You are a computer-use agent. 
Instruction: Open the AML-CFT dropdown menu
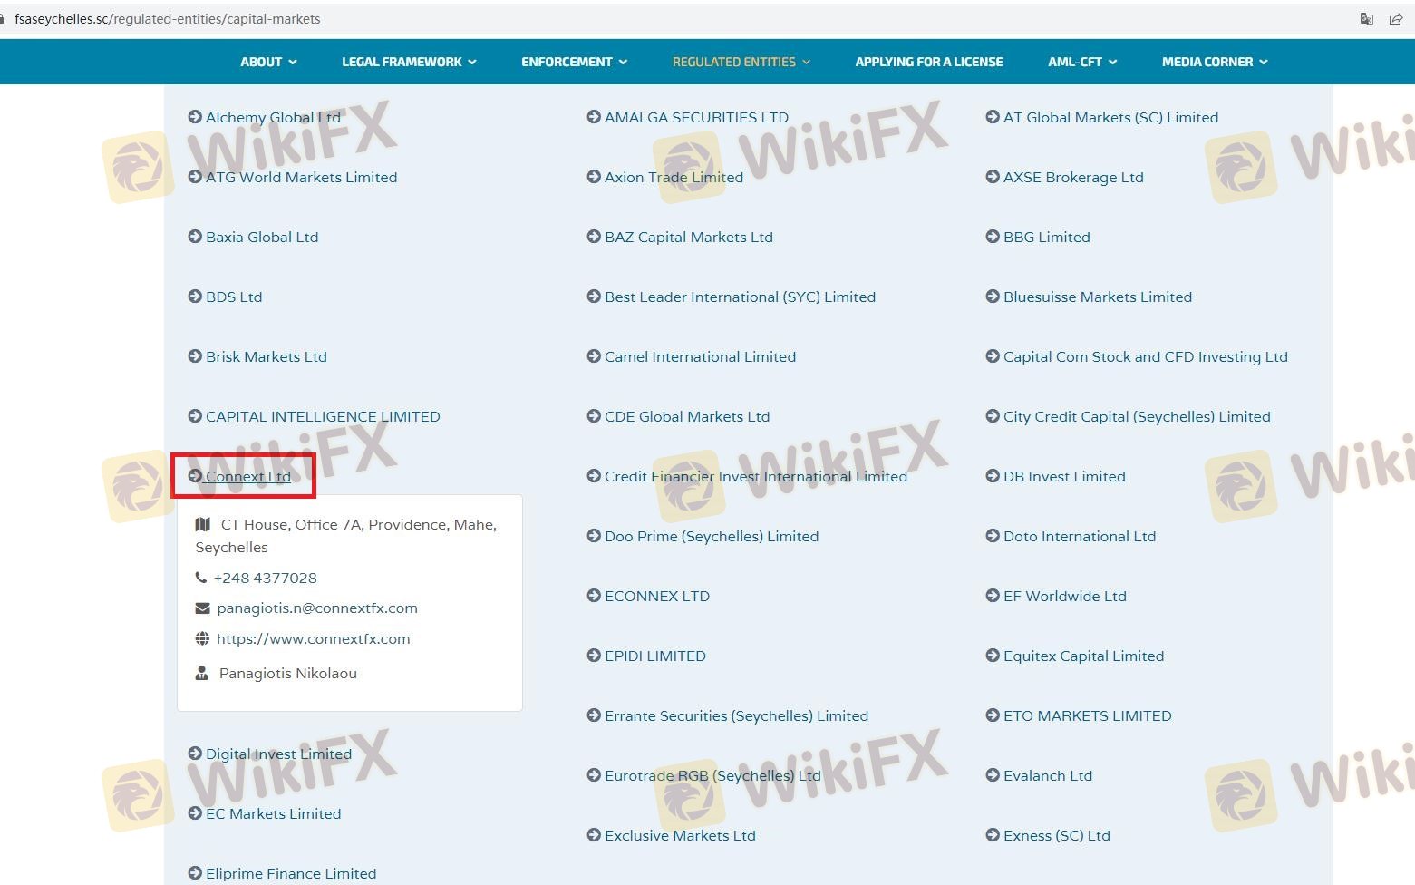coord(1082,62)
